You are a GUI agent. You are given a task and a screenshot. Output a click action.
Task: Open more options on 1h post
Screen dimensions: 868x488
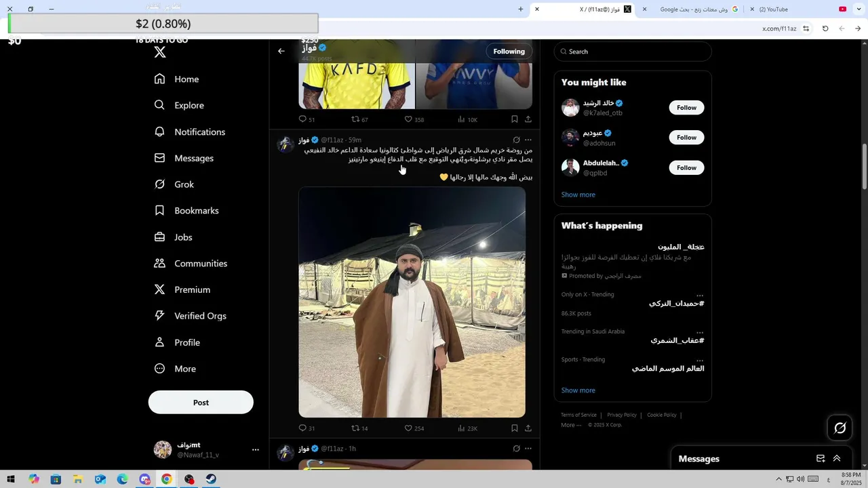point(528,449)
